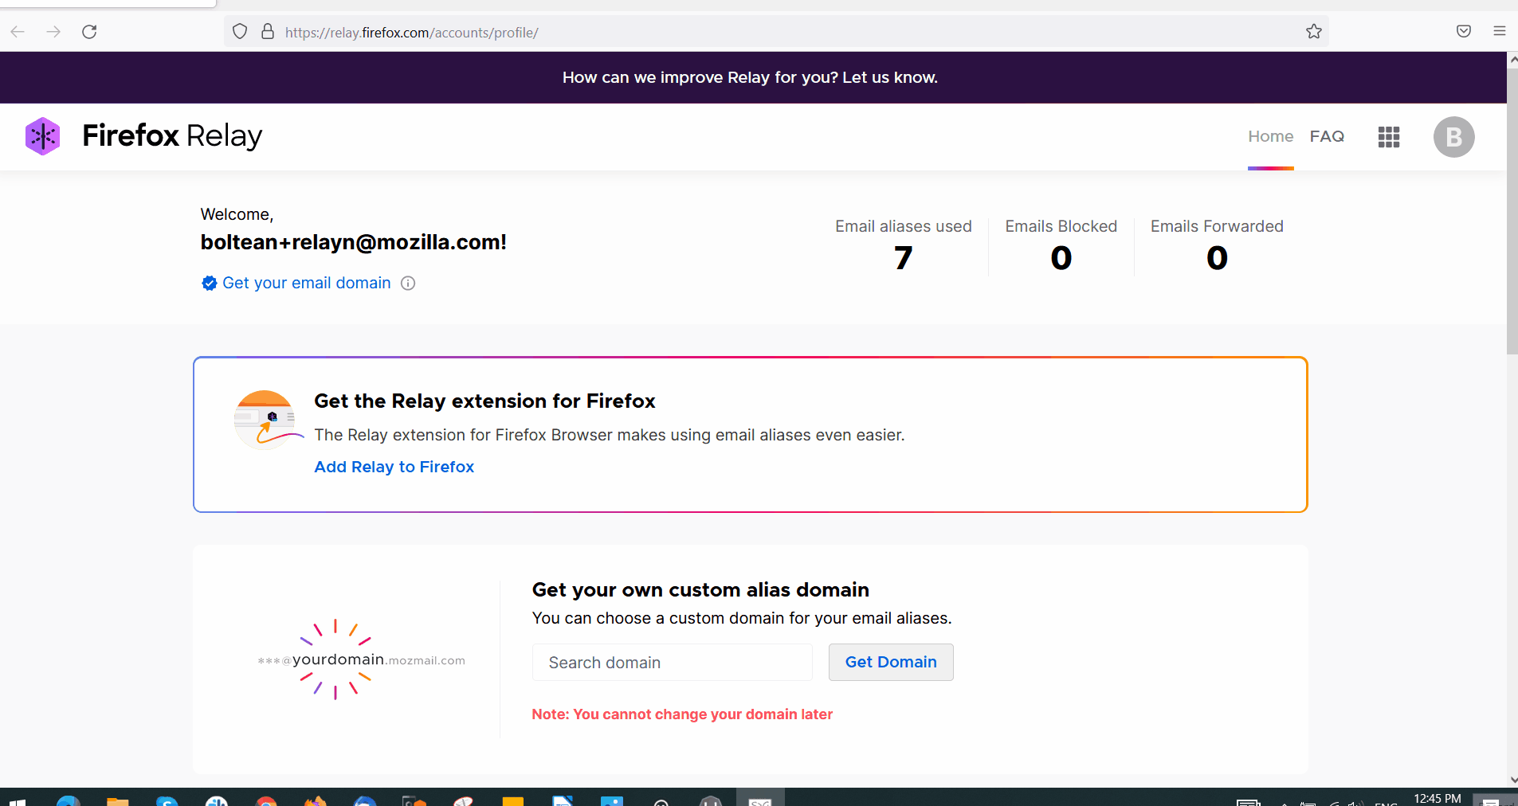This screenshot has height=806, width=1518.
Task: Click the info icon beside Get your email domain
Action: coord(408,283)
